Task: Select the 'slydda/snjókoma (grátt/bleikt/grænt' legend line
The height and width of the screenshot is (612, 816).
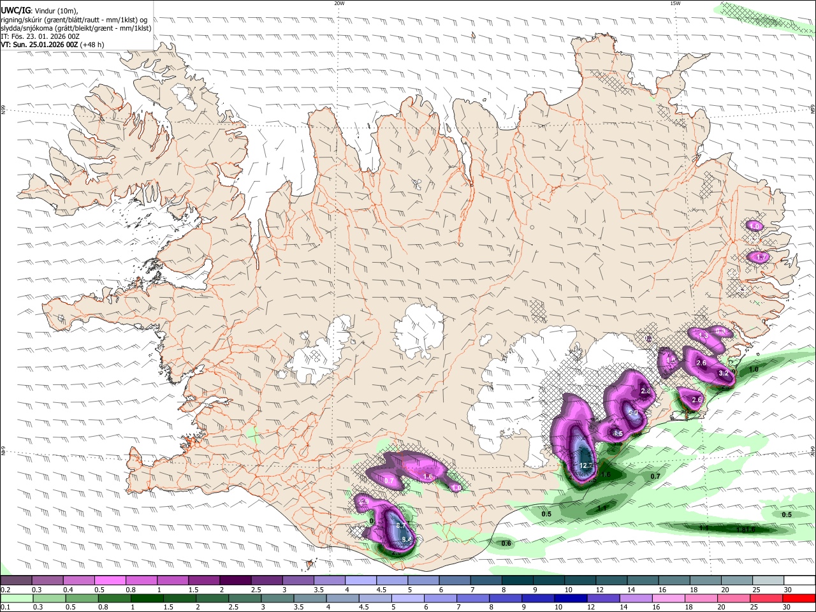Action: click(76, 28)
